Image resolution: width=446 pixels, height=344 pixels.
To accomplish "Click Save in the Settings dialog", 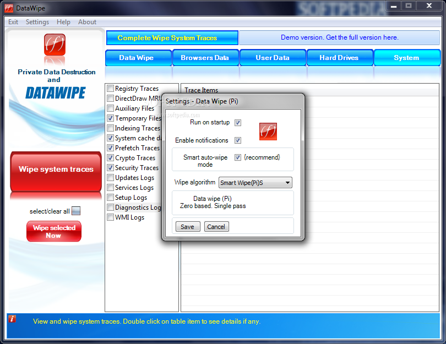I will click(188, 227).
